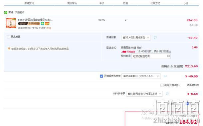Expand the 88VIP专享 9.5折 dropdown

[144, 94]
